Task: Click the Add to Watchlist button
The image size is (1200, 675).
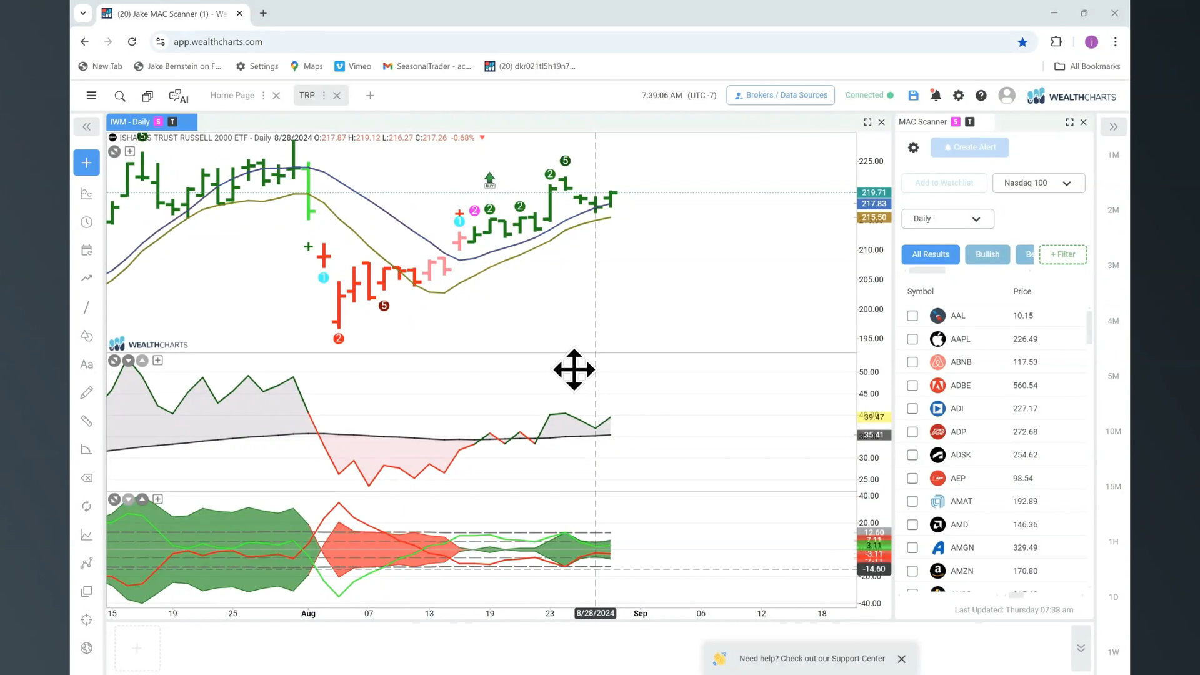Action: pos(944,183)
